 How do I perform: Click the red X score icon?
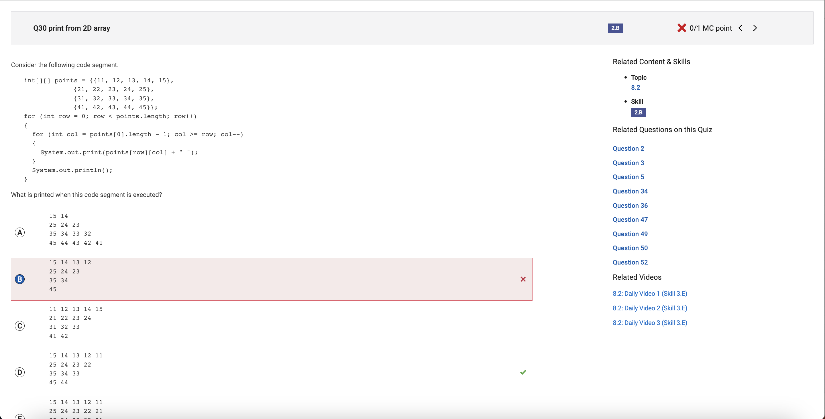(681, 28)
